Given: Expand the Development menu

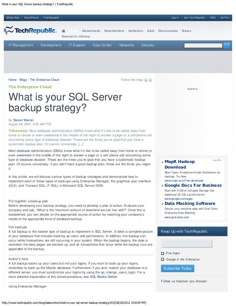Looking at the screenshot, I should (x=52, y=45).
